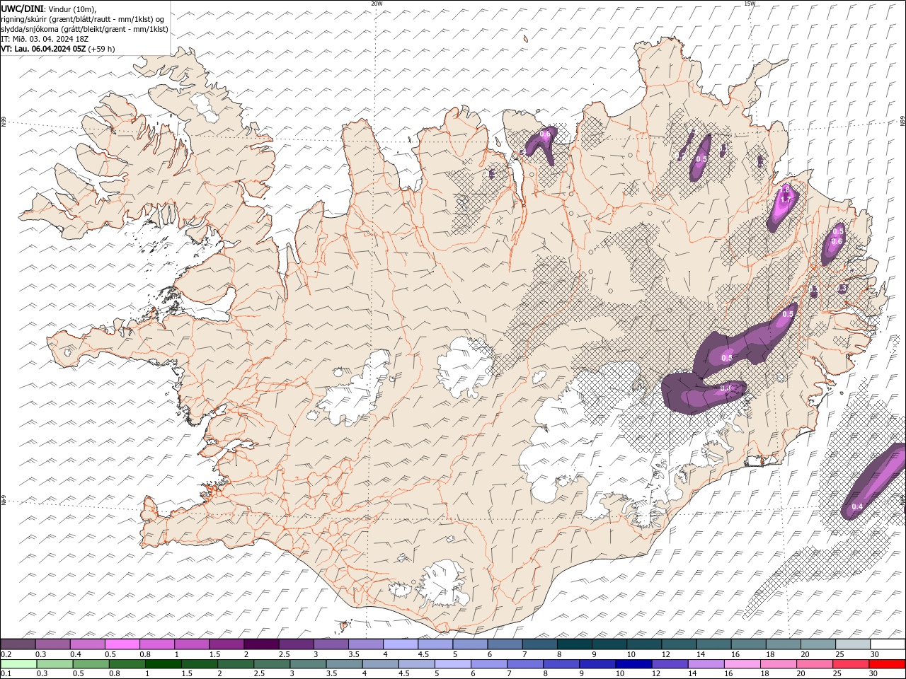Pick the white upper swatch starting at 30
Screen dimensions: 906x679
pyautogui.click(x=888, y=644)
